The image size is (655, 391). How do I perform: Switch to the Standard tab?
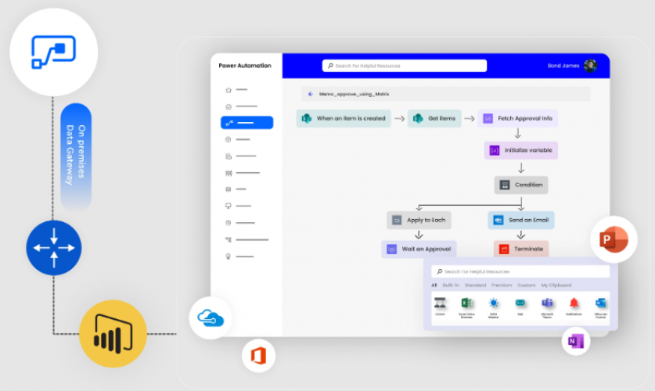coord(475,285)
